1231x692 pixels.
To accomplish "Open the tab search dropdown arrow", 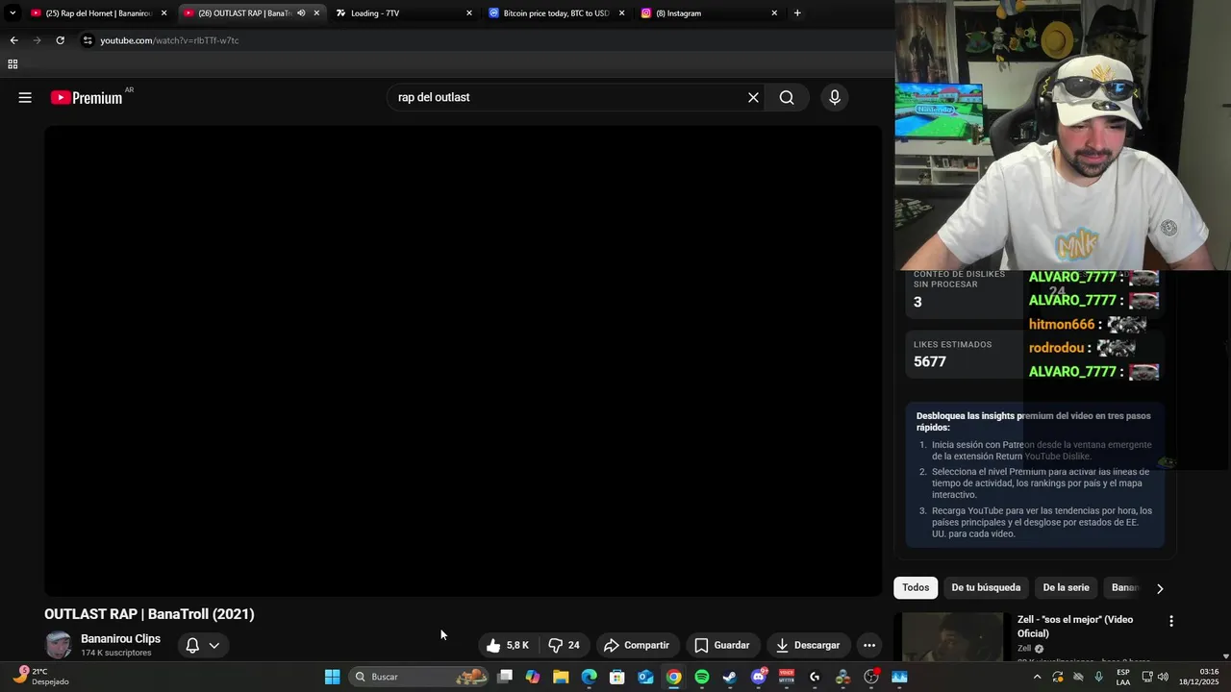I will pos(13,12).
